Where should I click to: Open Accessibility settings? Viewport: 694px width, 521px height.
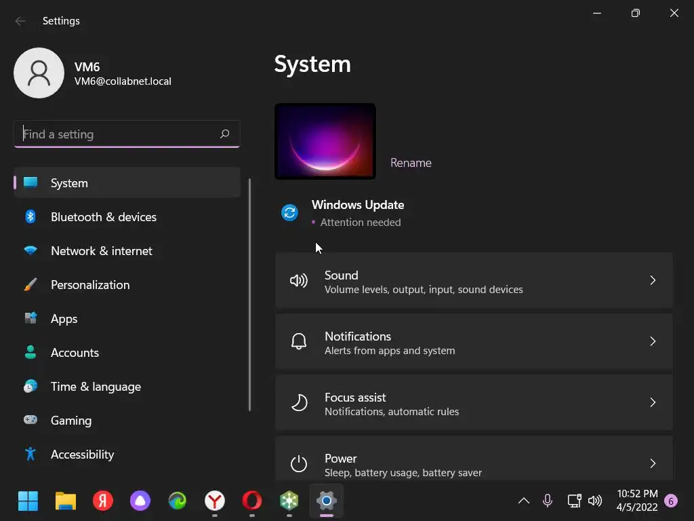tap(127, 454)
